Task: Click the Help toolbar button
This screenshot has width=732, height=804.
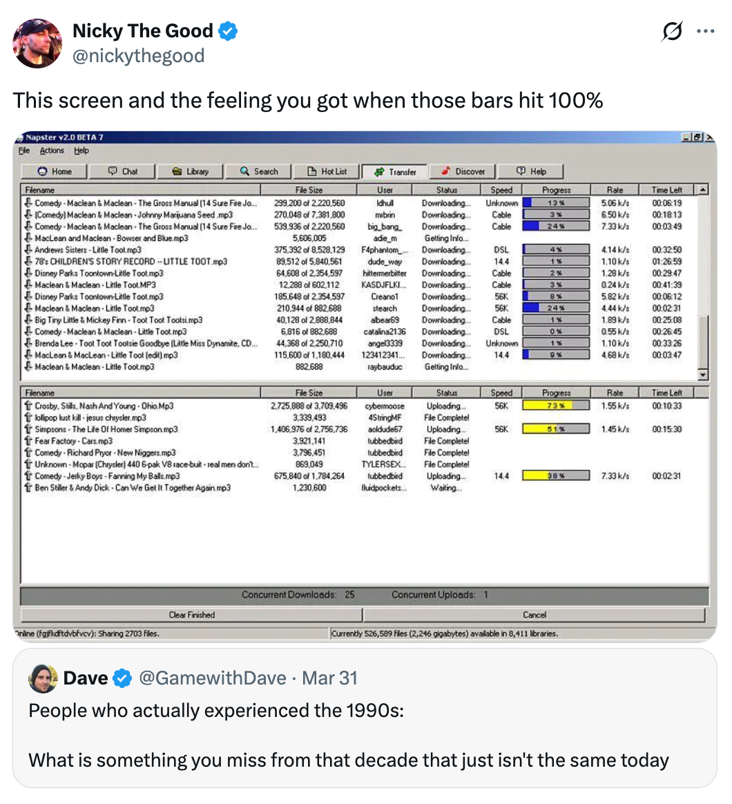Action: tap(531, 171)
